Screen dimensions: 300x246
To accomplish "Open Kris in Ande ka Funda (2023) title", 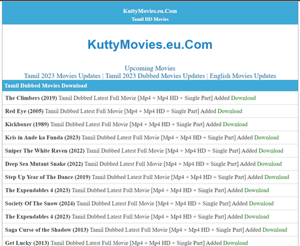I will 42,137.
